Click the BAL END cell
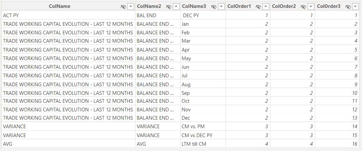 (x=146, y=15)
